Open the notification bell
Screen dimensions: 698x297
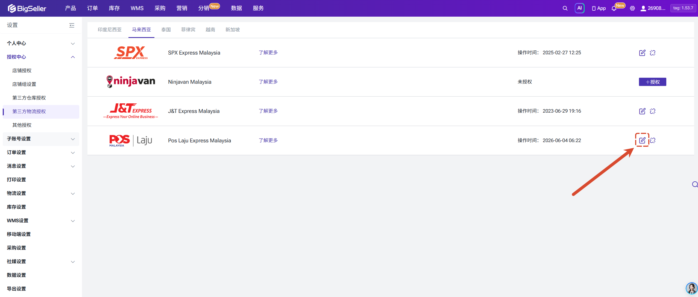[x=614, y=8]
